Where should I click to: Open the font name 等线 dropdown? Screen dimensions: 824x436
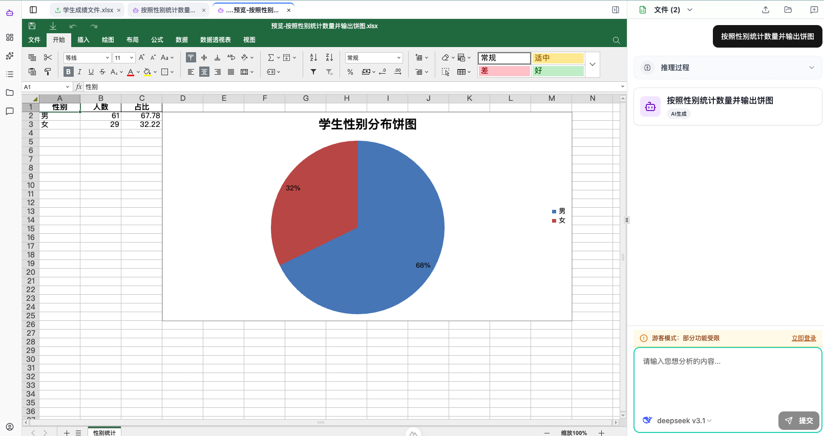pyautogui.click(x=88, y=58)
